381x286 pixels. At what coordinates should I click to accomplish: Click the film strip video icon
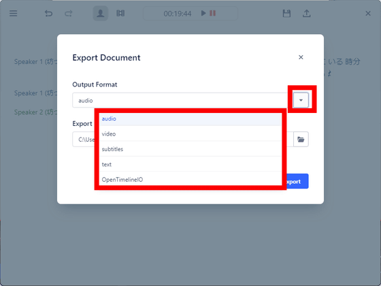tap(120, 13)
